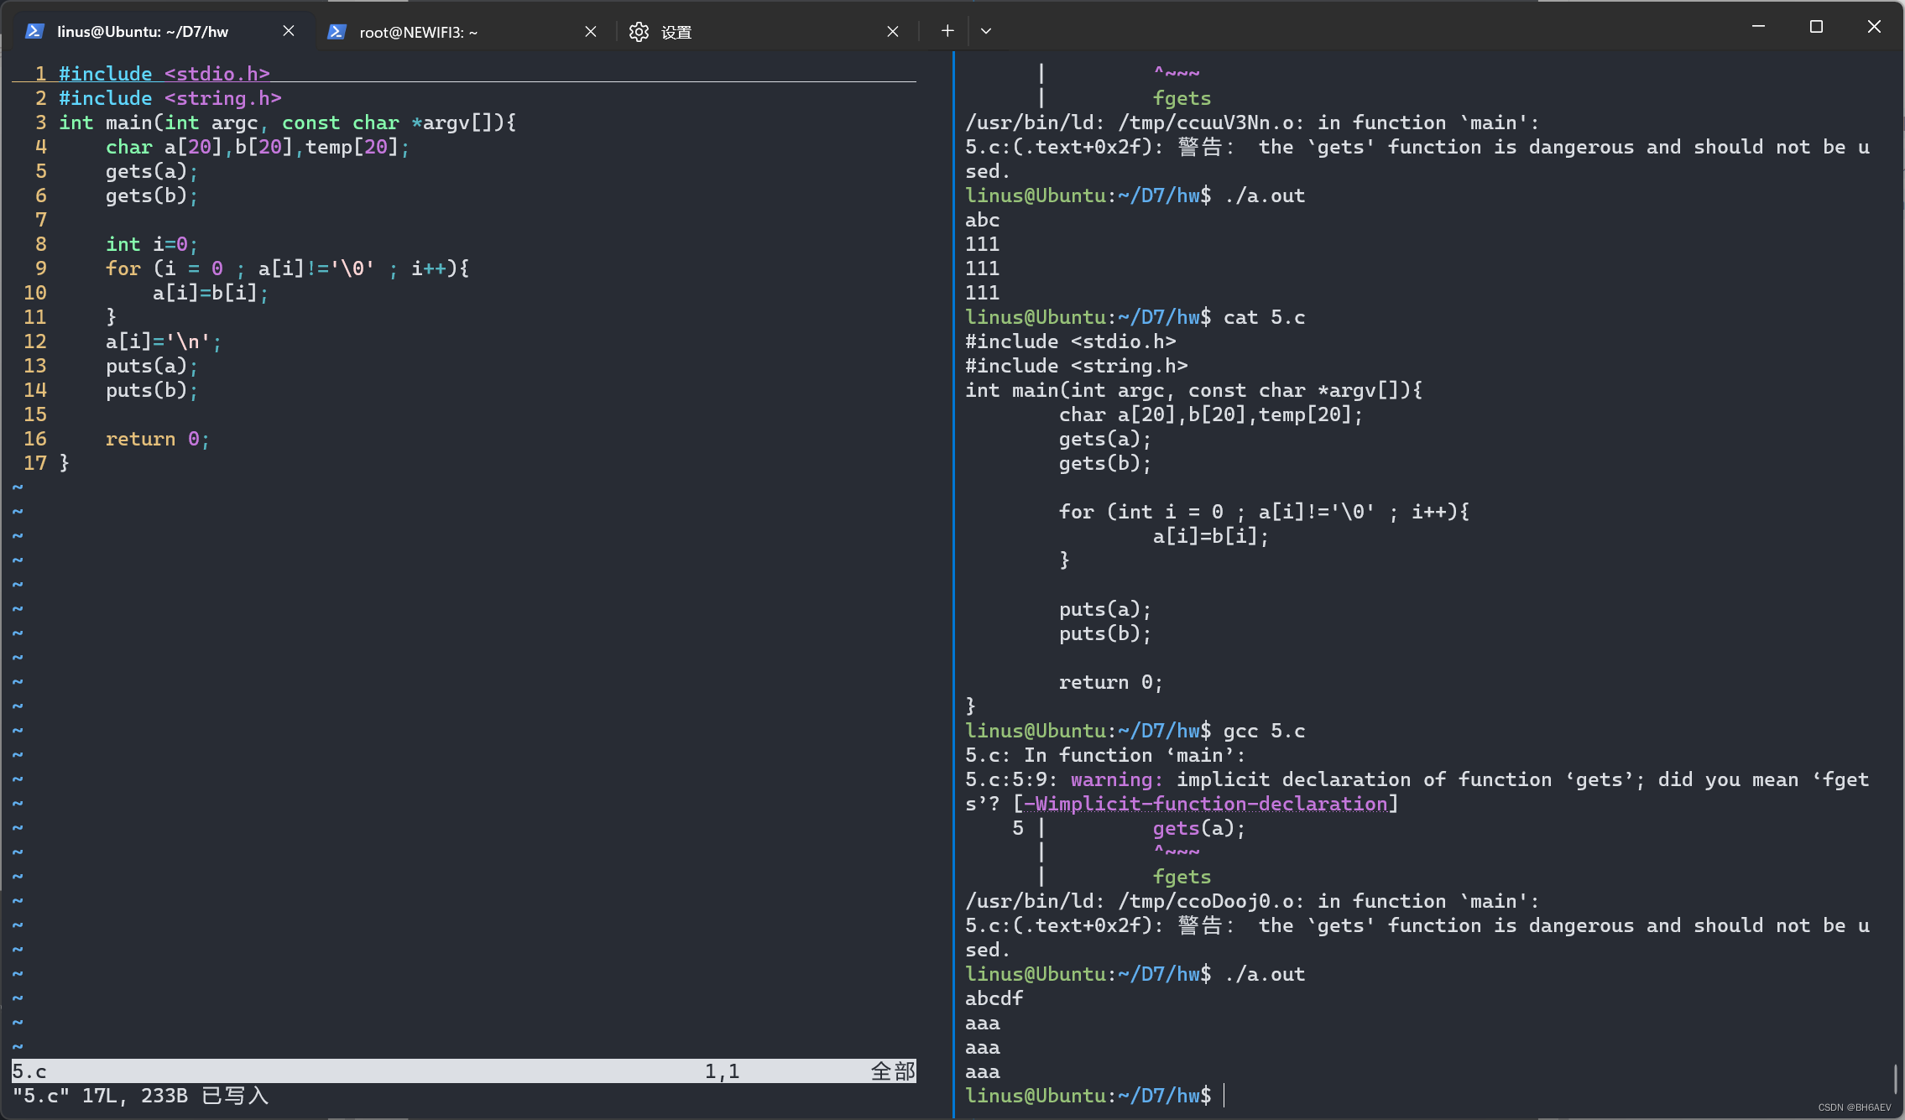Maximize the terminal window

point(1816,27)
